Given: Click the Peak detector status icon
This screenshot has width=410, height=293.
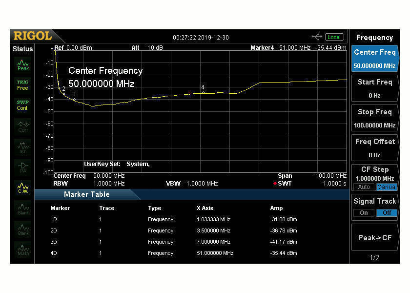Looking at the screenshot, I should coord(23,65).
